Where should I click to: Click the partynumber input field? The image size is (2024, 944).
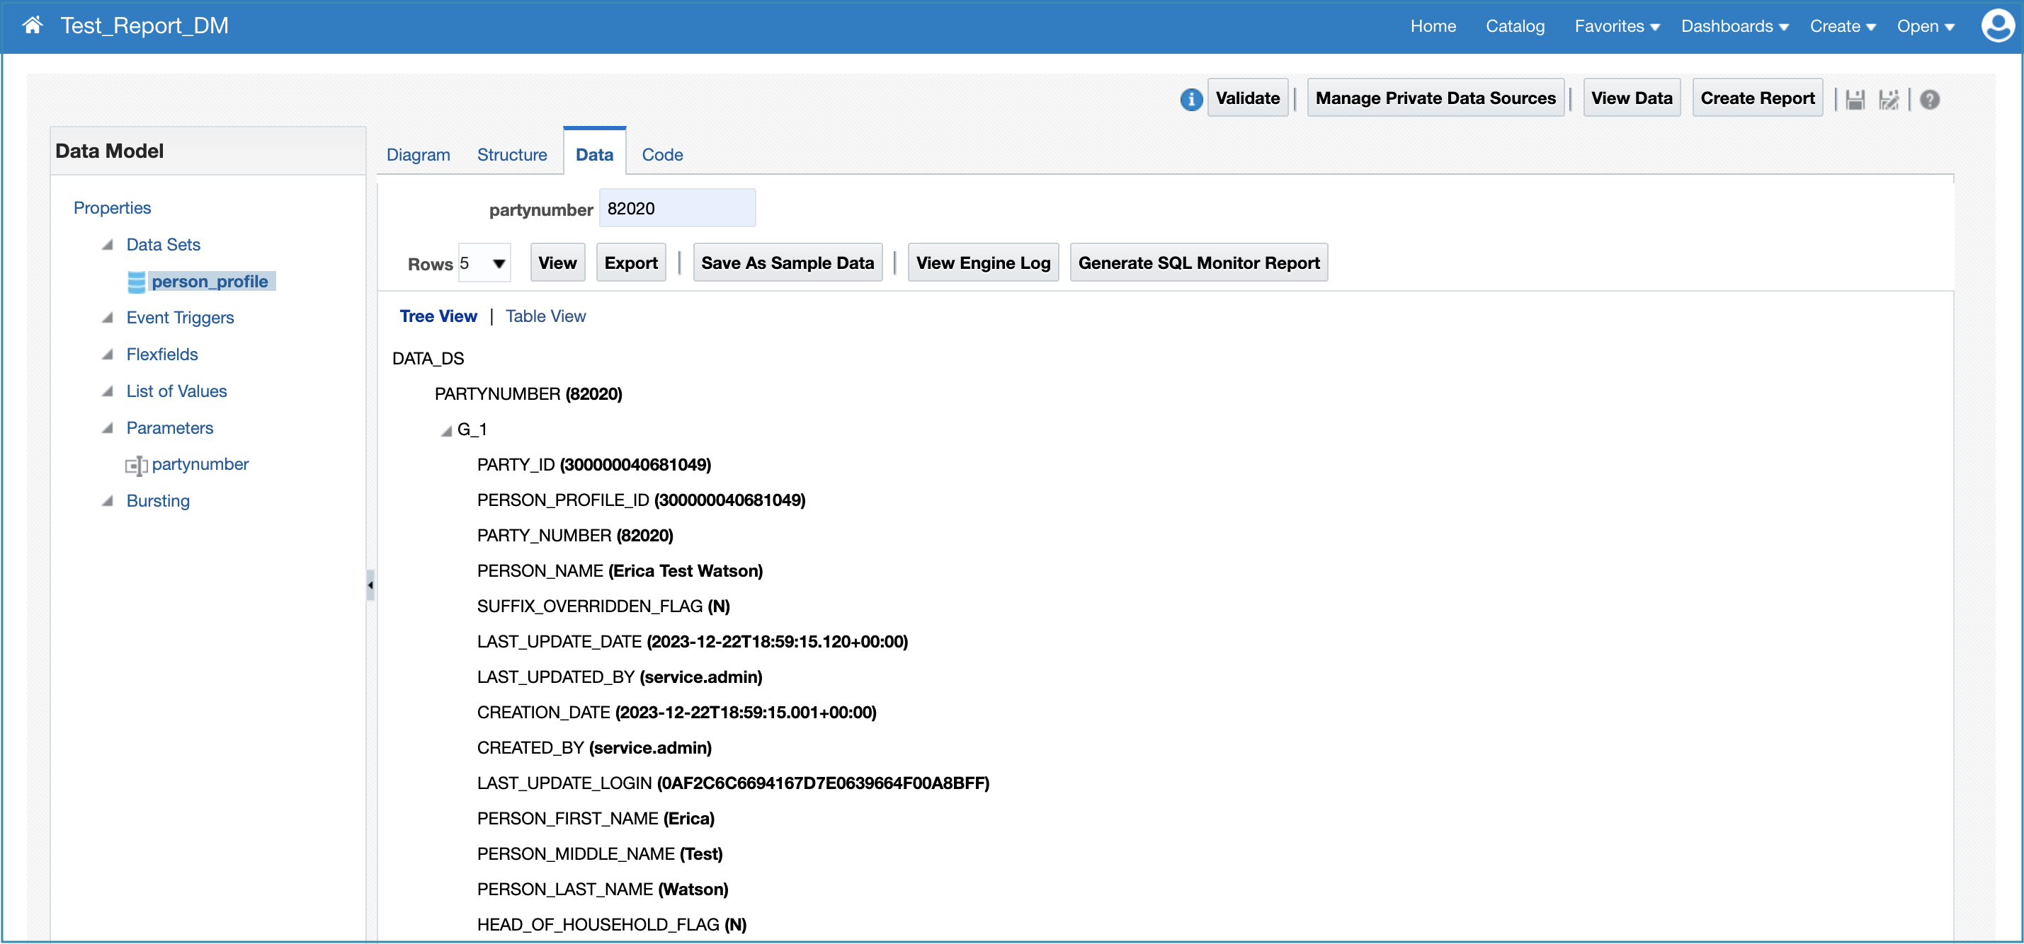[x=676, y=209]
